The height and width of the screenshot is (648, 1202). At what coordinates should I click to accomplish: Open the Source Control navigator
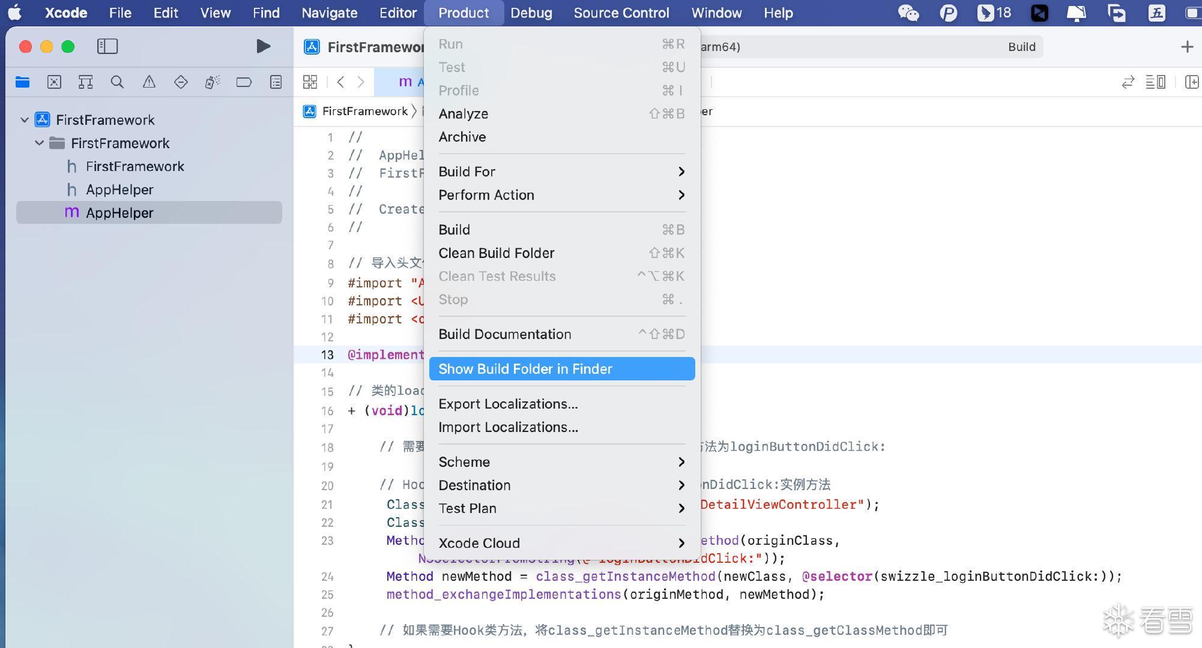point(54,82)
